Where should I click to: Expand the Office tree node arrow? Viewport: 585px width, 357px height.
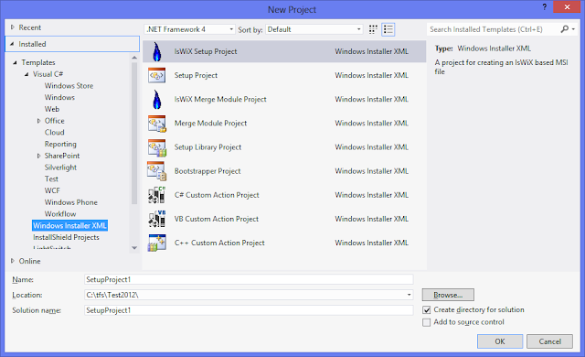tap(38, 121)
